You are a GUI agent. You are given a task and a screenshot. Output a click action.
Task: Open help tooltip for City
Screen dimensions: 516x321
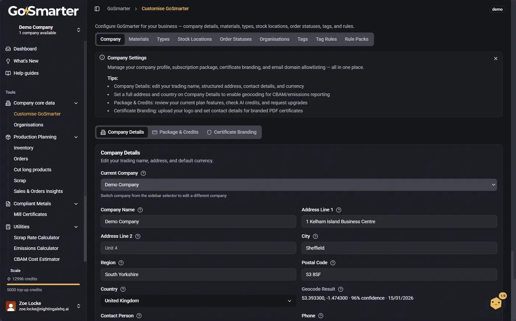point(315,236)
